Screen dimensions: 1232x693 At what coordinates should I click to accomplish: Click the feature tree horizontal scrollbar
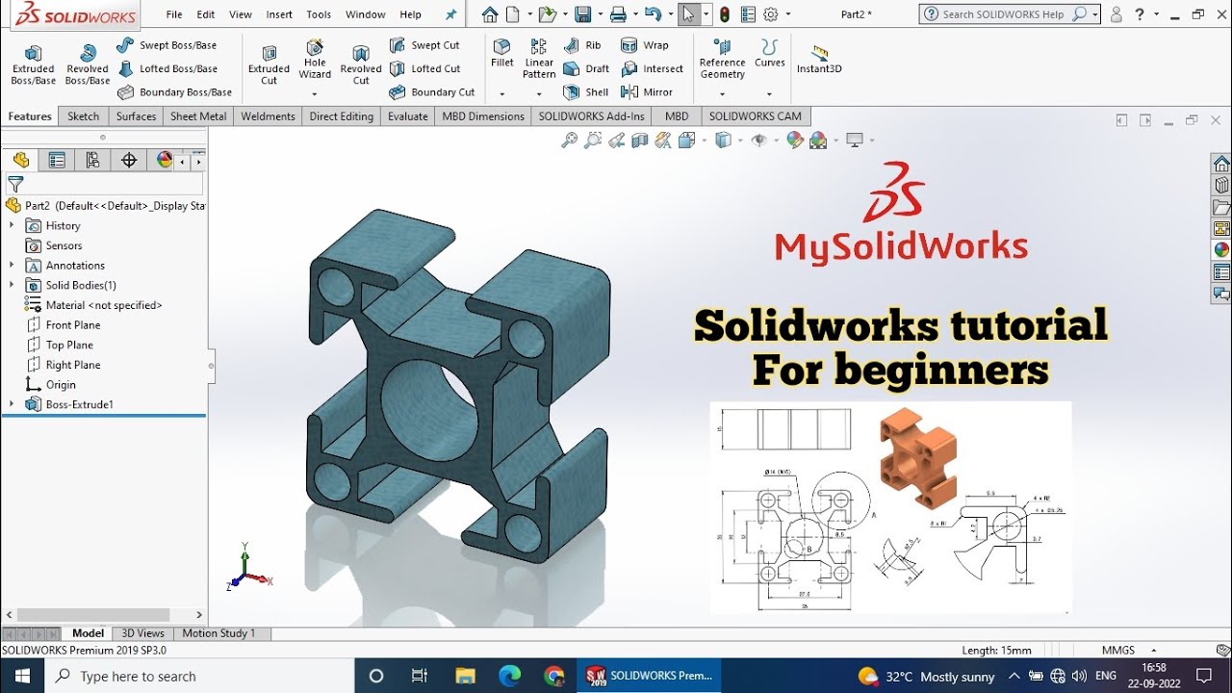point(94,615)
